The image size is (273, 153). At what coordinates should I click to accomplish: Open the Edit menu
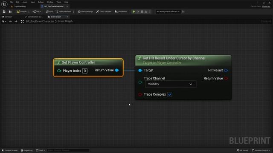[17, 2]
